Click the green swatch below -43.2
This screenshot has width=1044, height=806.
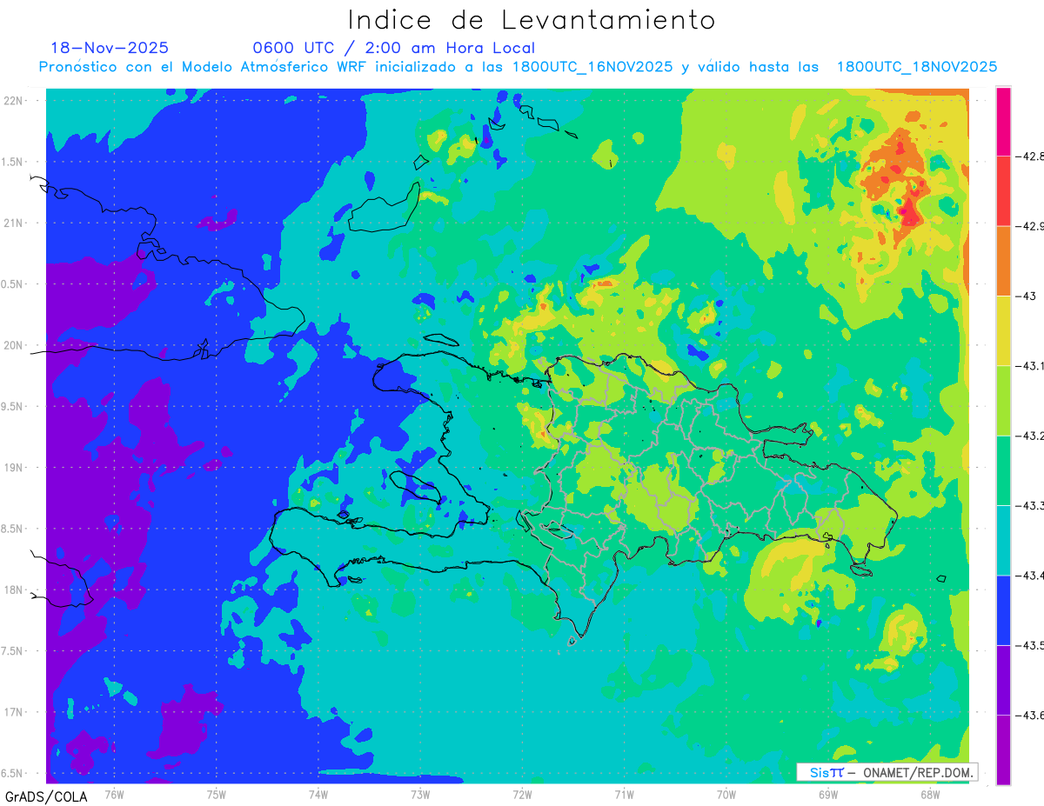(x=1003, y=470)
